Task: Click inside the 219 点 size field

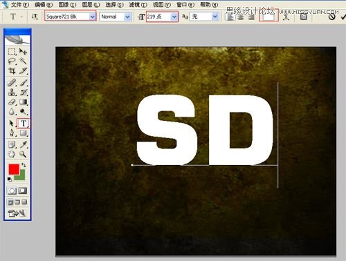Action: (159, 17)
